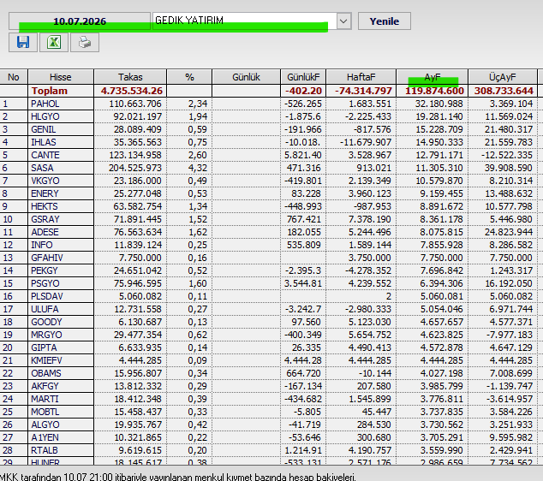
Task: Click the printer icon
Action: click(85, 42)
